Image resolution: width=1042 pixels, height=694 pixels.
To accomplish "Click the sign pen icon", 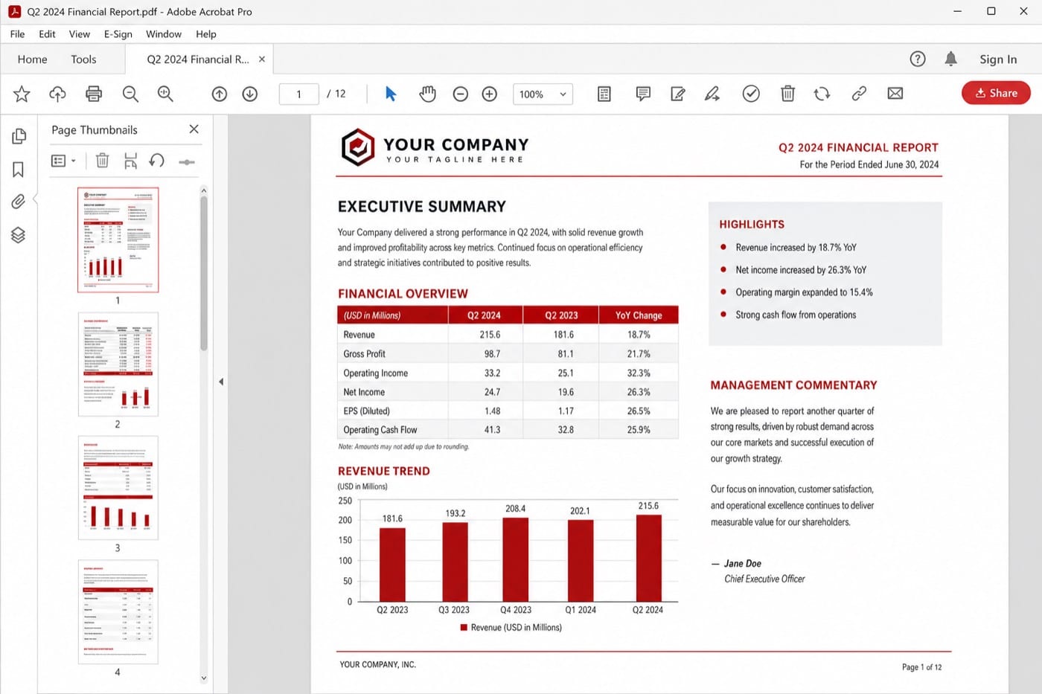I will point(713,94).
